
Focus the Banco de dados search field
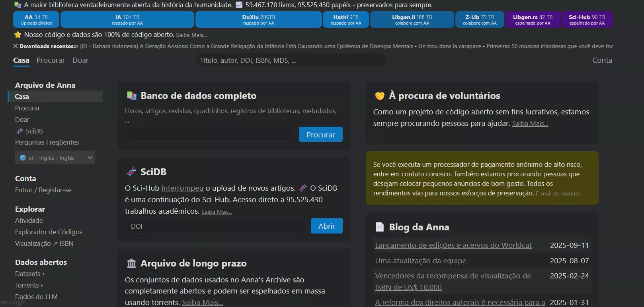pyautogui.click(x=210, y=135)
